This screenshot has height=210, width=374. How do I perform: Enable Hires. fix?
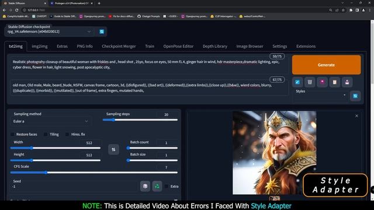pos(67,134)
